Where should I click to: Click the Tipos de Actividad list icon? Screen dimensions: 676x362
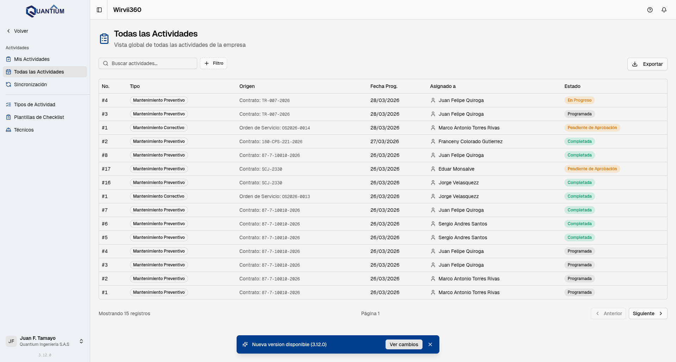[8, 104]
